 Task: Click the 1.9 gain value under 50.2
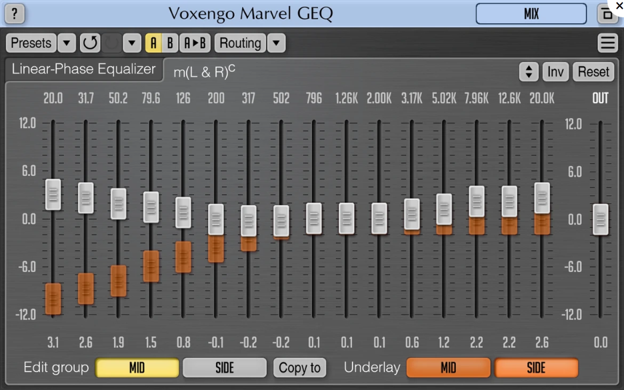[x=118, y=342]
